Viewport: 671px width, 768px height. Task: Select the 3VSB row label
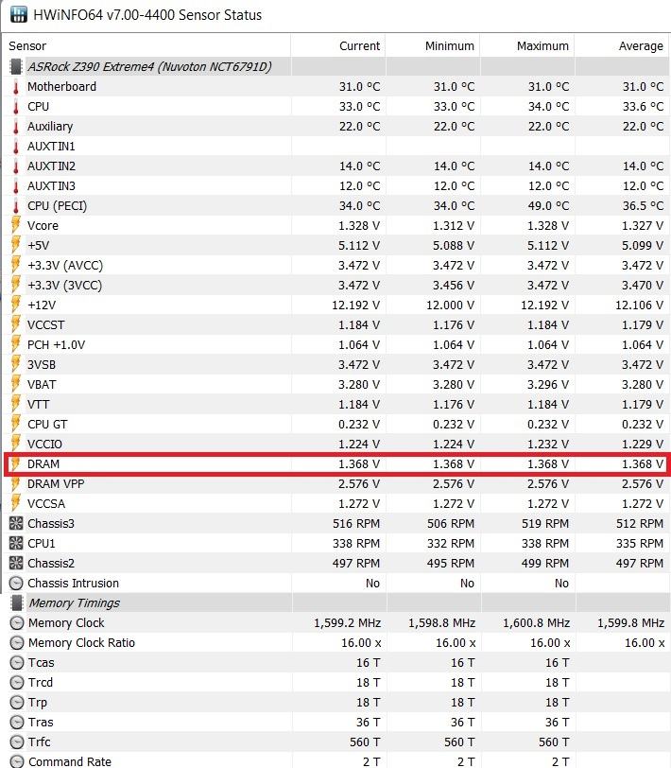pyautogui.click(x=42, y=365)
